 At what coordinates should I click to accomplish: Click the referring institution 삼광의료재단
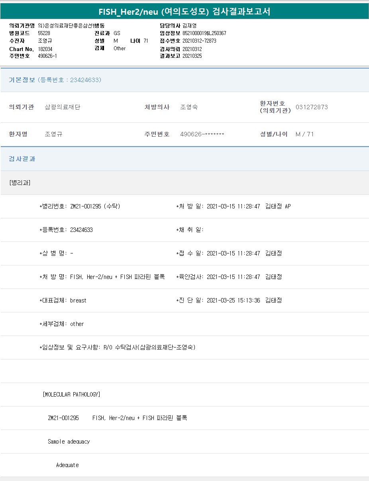(x=62, y=107)
